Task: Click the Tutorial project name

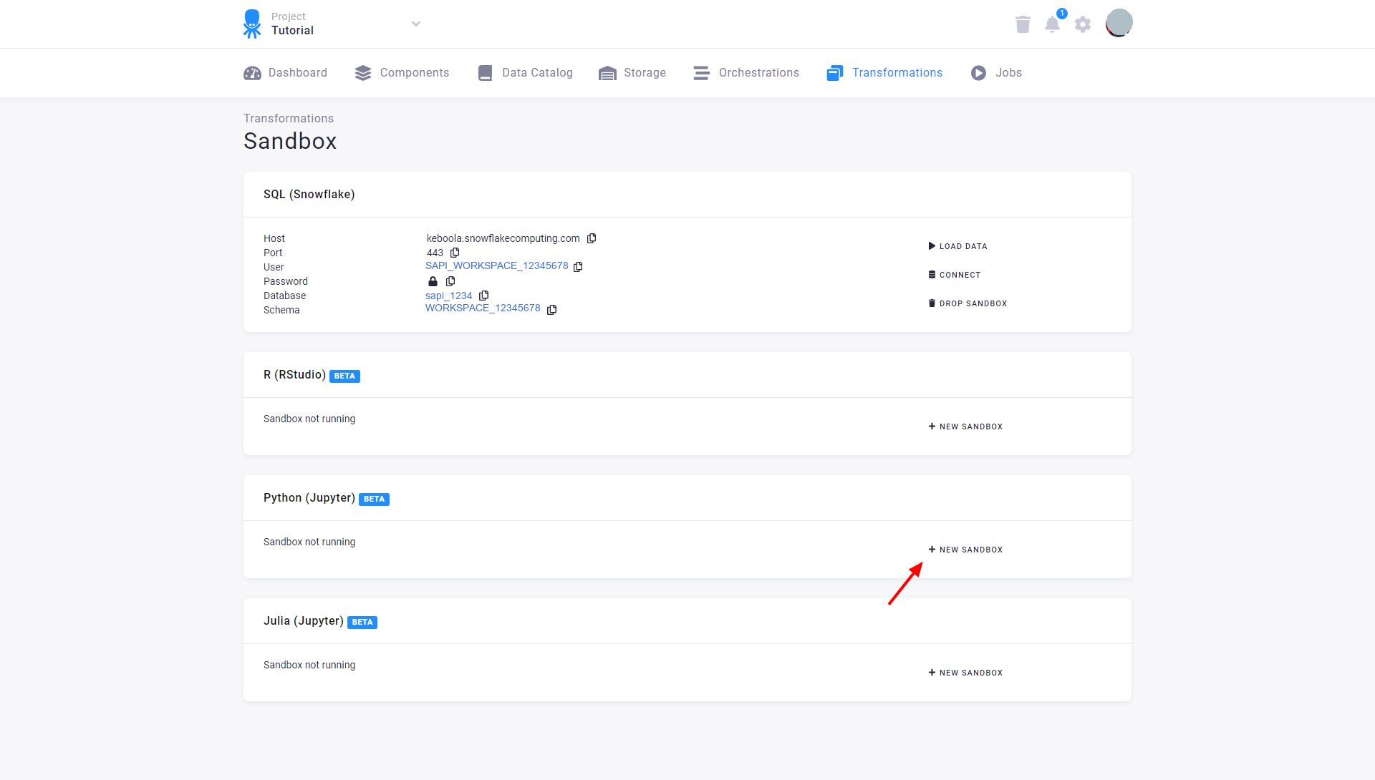Action: tap(292, 31)
